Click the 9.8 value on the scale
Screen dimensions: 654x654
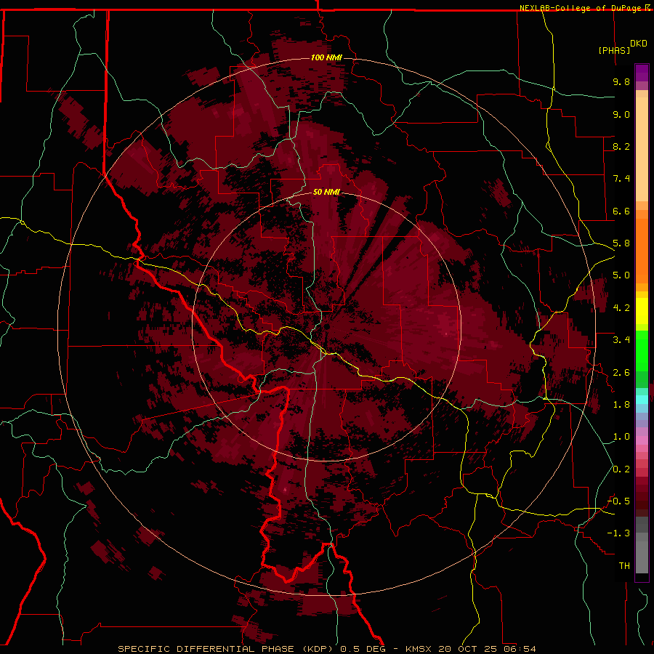point(621,81)
